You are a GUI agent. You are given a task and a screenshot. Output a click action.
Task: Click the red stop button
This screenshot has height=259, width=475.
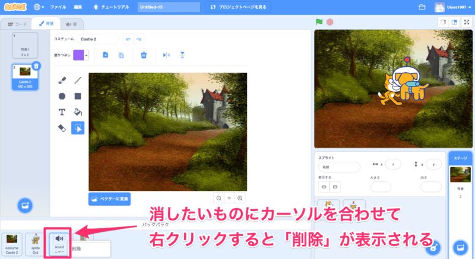[x=330, y=22]
